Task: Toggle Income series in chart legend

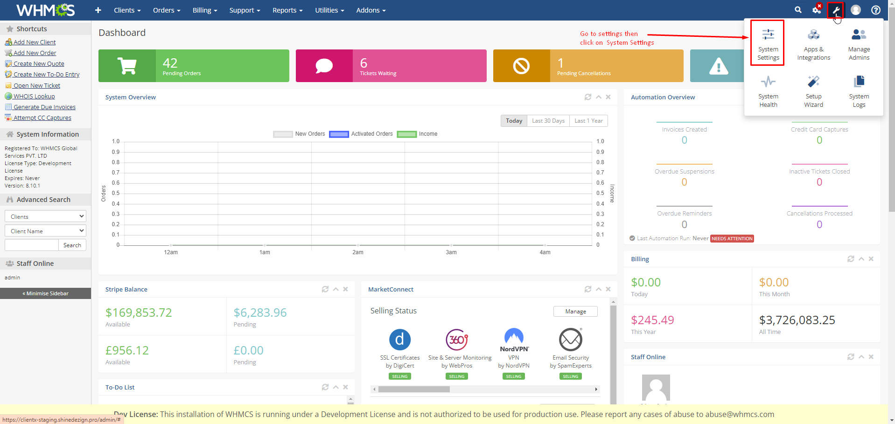Action: point(417,134)
